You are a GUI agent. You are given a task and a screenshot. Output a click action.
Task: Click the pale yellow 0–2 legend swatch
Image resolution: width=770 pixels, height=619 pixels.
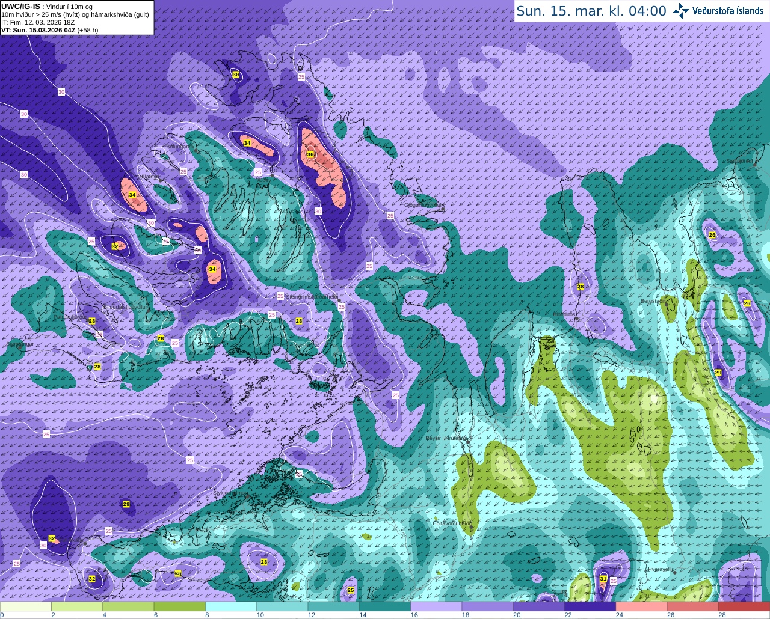click(26, 606)
